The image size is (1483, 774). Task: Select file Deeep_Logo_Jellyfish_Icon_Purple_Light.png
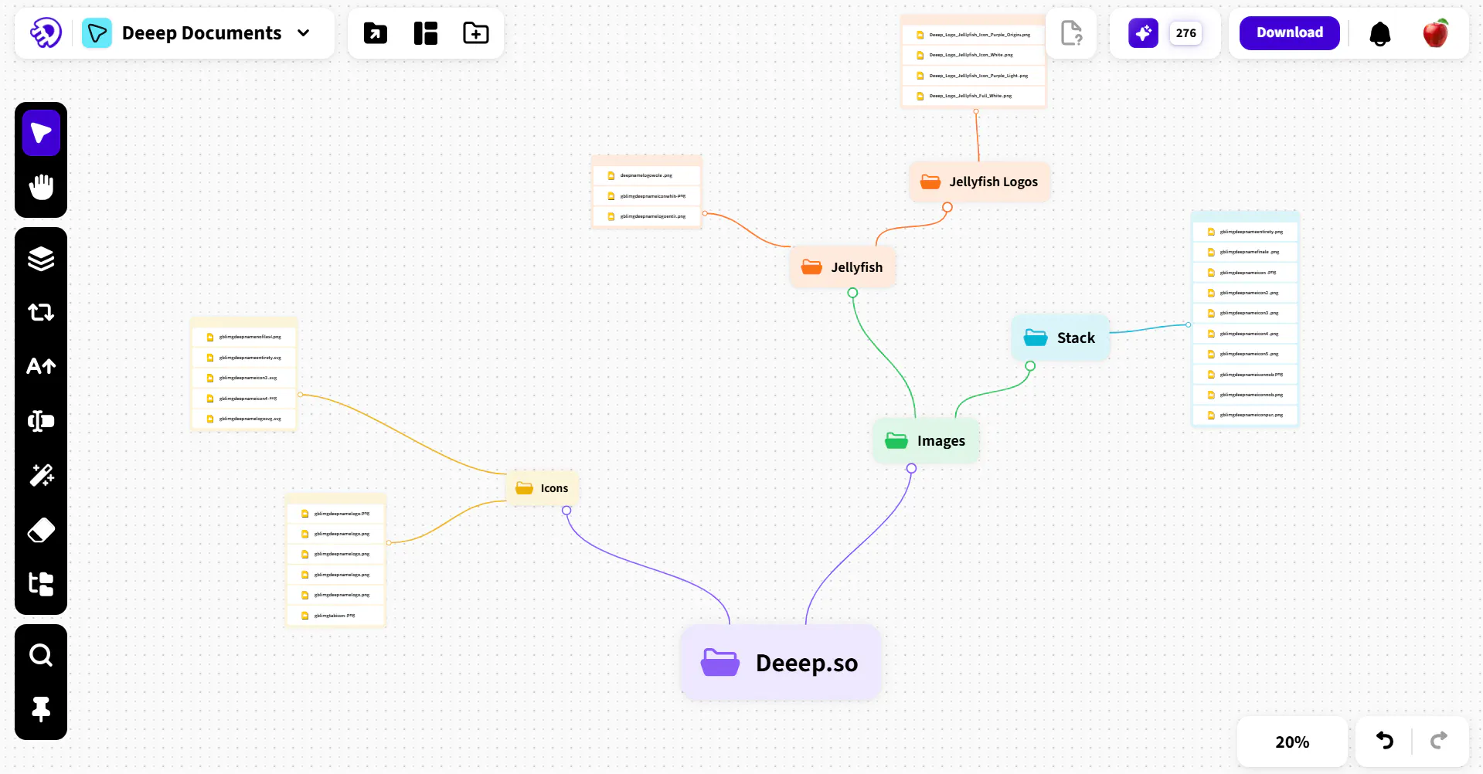click(973, 76)
